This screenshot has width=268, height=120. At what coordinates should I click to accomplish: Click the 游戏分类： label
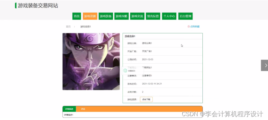pyautogui.click(x=132, y=43)
